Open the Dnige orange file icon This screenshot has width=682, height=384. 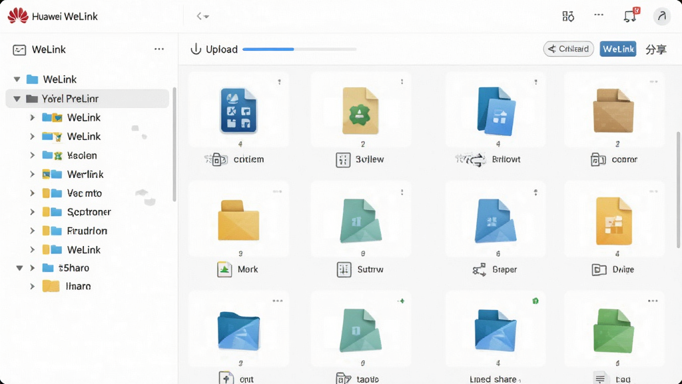point(613,221)
